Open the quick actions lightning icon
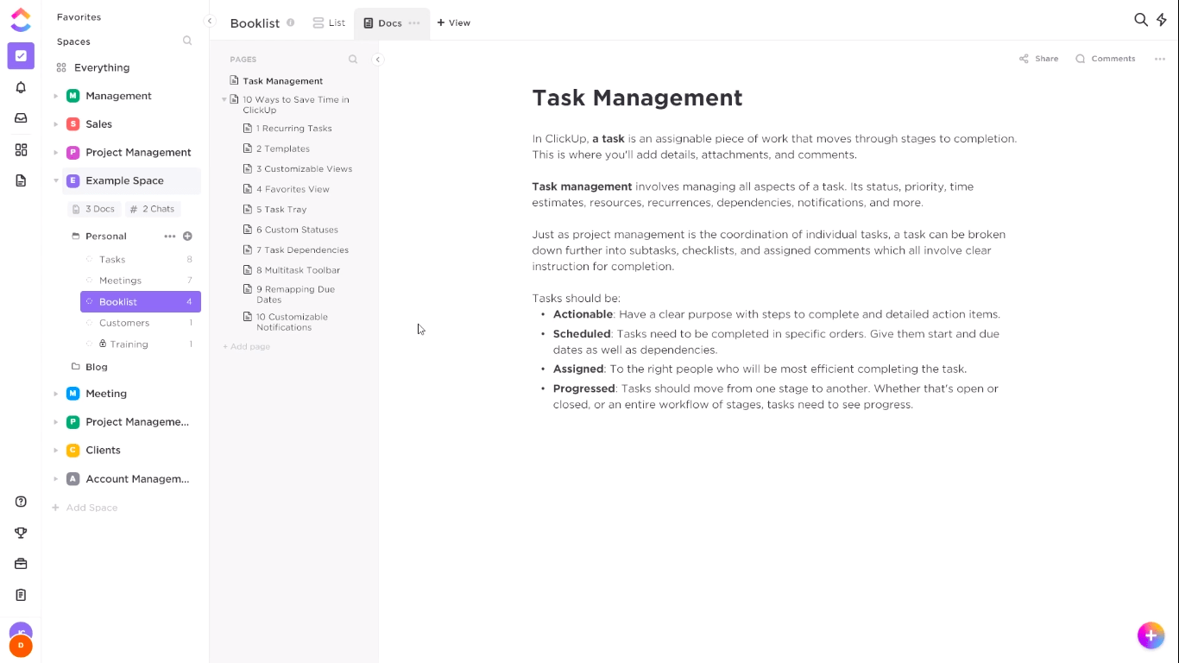Image resolution: width=1179 pixels, height=663 pixels. (x=1162, y=20)
